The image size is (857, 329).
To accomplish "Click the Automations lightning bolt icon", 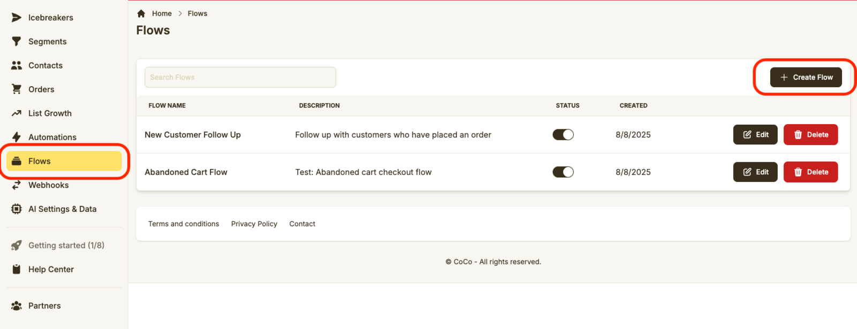I will point(17,137).
